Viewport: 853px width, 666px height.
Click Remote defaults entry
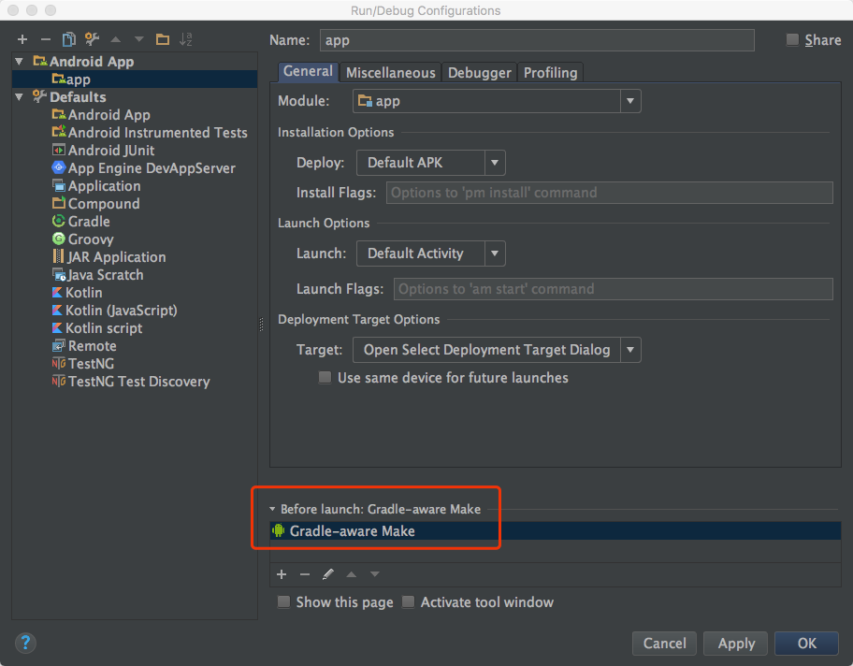[x=84, y=345]
